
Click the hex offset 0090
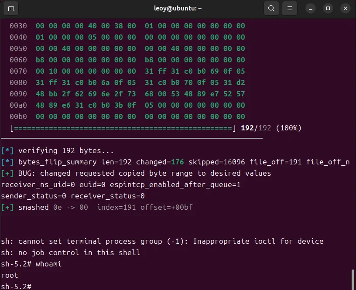pyautogui.click(x=18, y=94)
